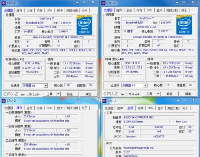The width and height of the screenshot is (200, 157).
Task: Open 測試分數 tab in top-right window
Action: 172,10
